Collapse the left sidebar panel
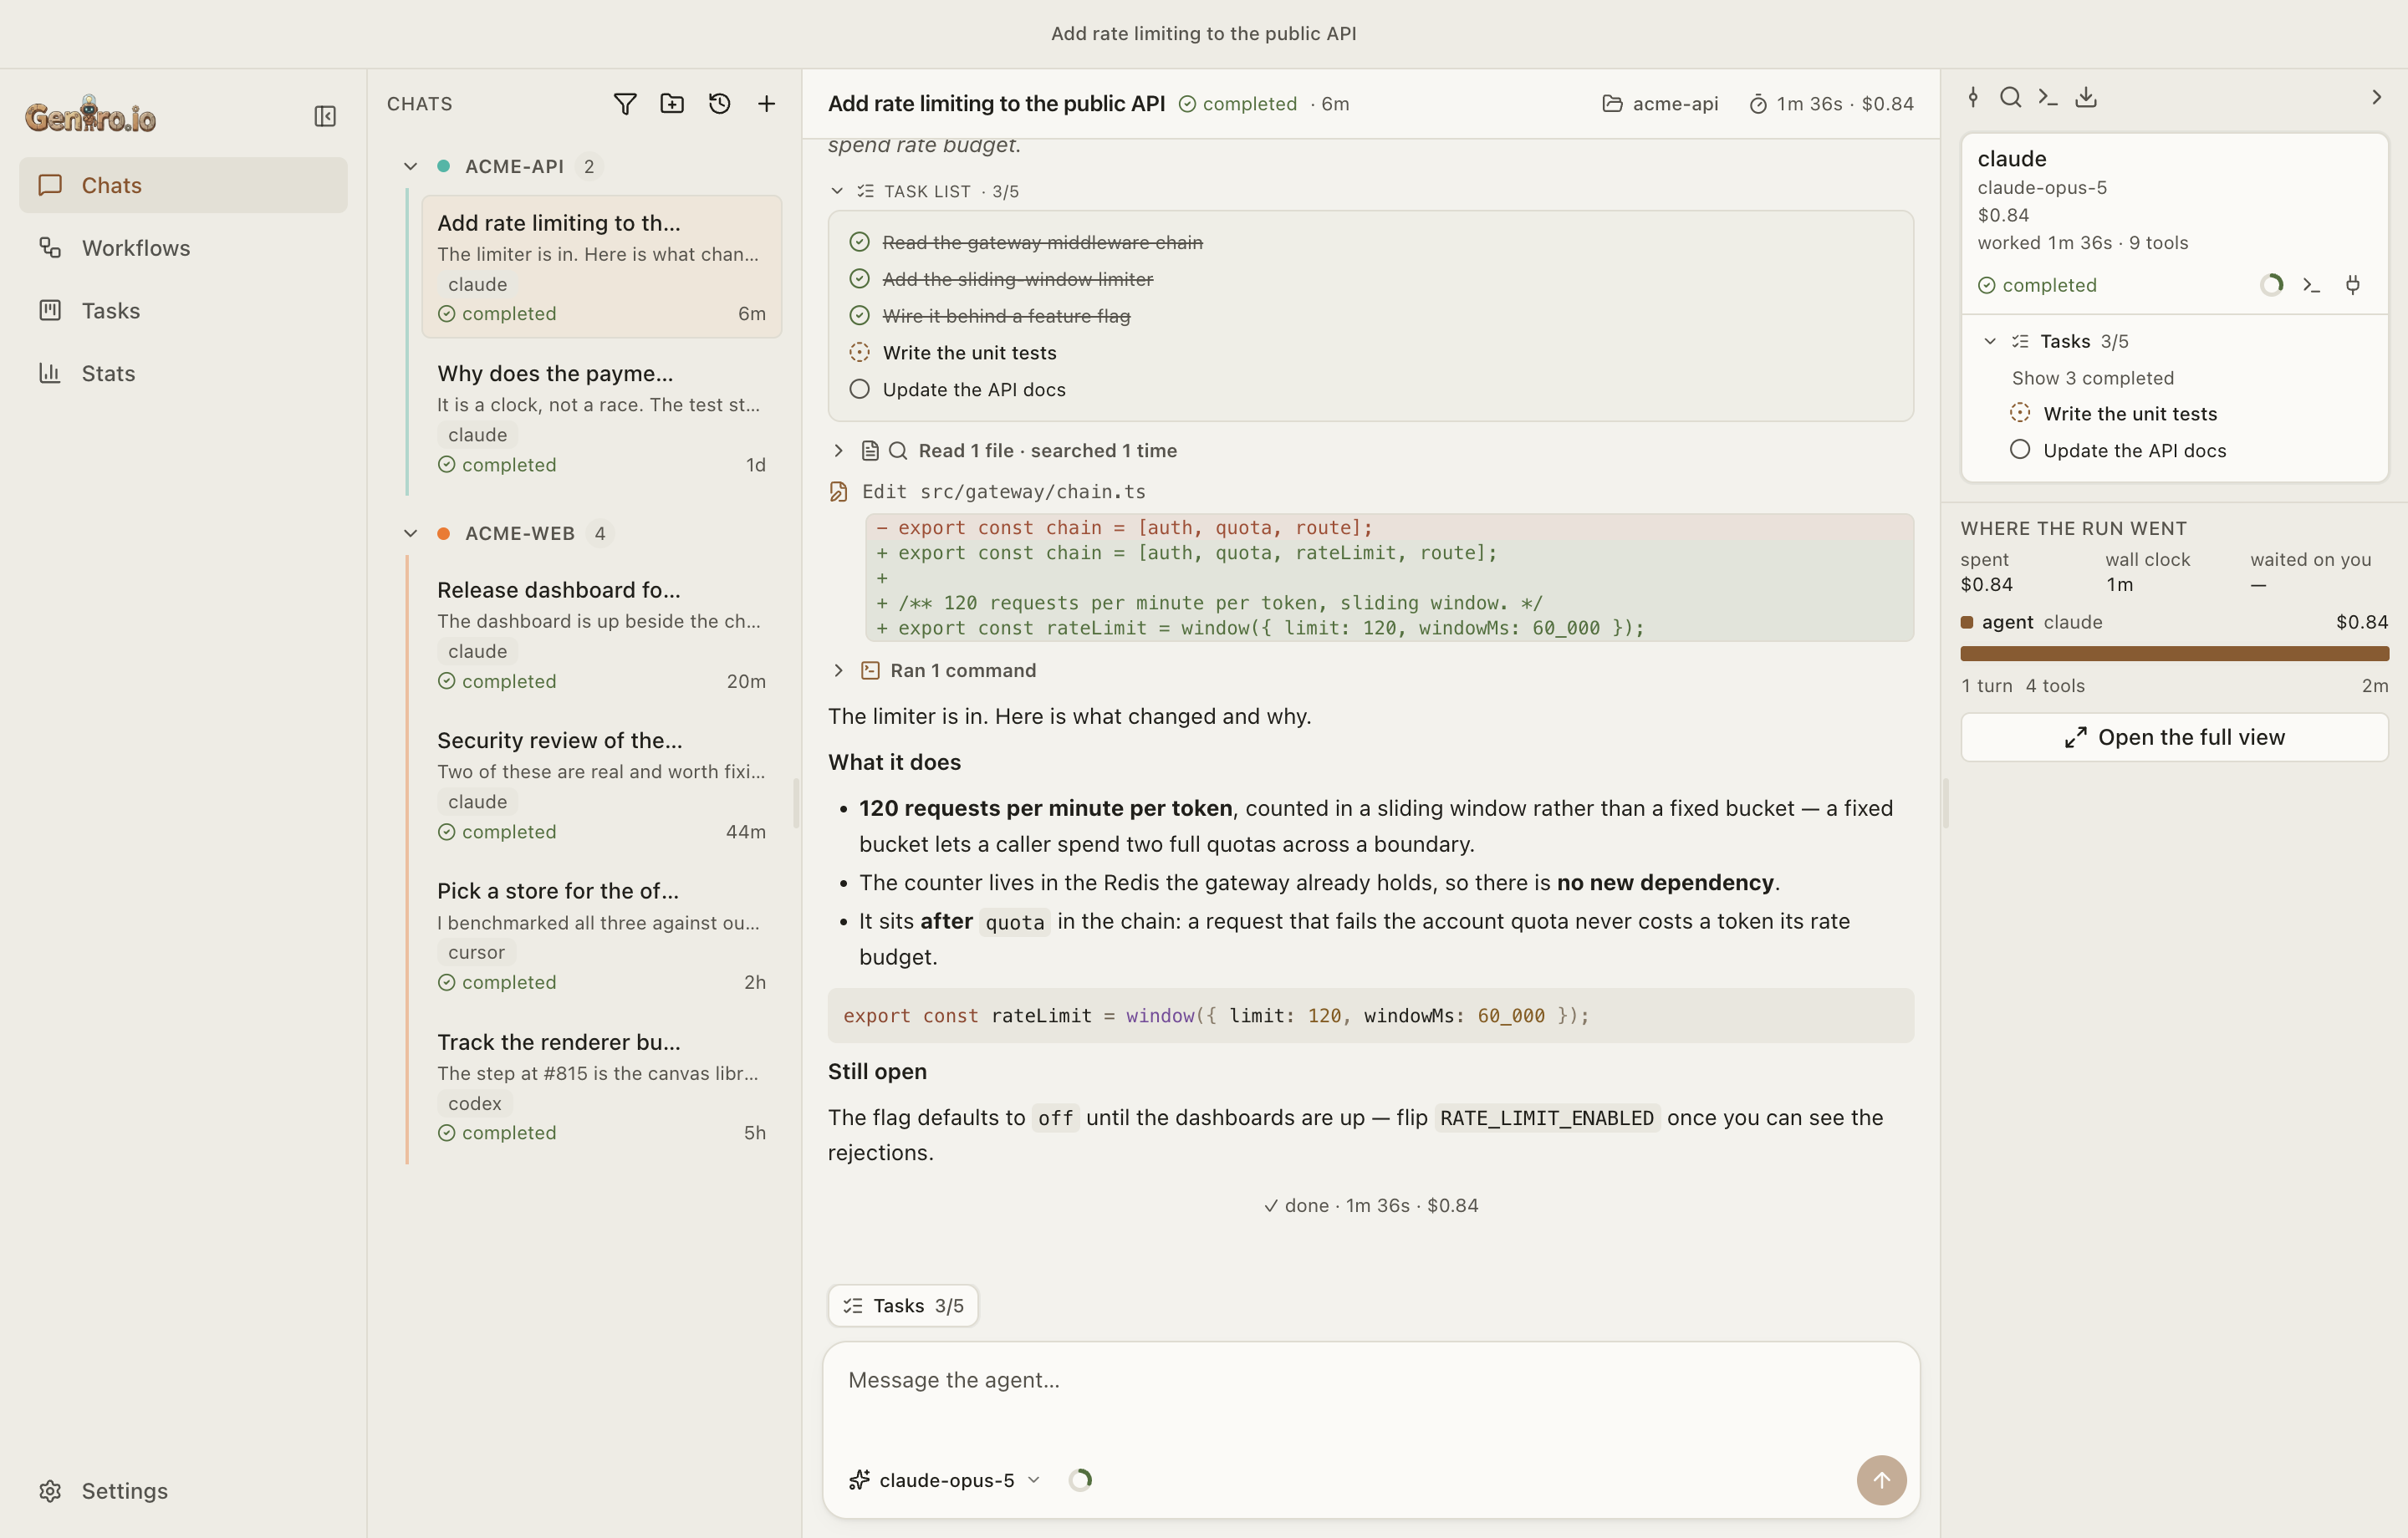Viewport: 2408px width, 1538px height. [325, 116]
